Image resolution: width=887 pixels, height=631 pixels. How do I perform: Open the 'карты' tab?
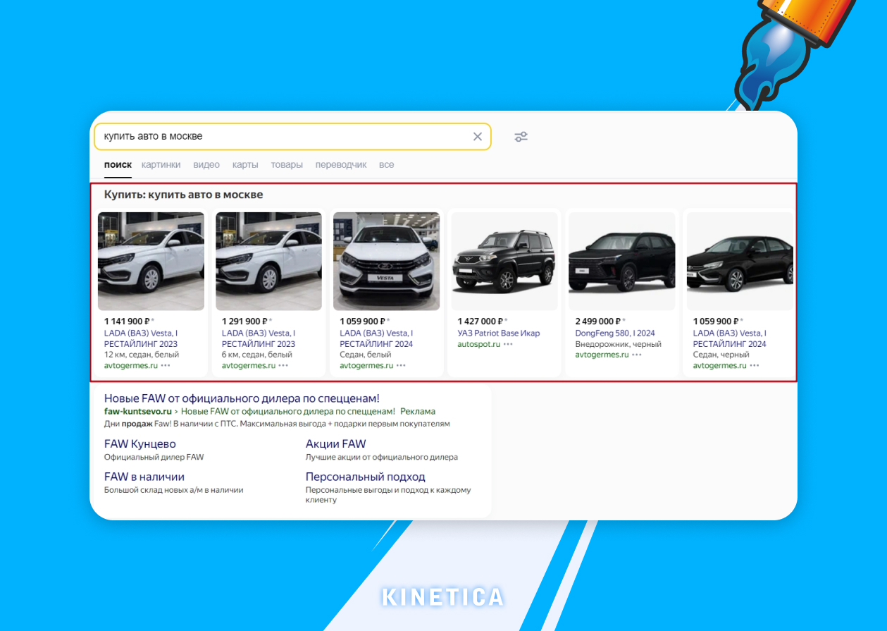pyautogui.click(x=245, y=165)
